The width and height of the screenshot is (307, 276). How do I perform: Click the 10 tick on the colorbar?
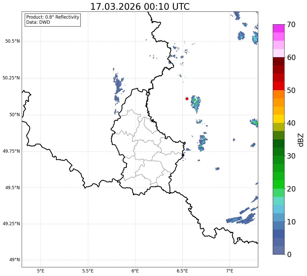(x=291, y=222)
